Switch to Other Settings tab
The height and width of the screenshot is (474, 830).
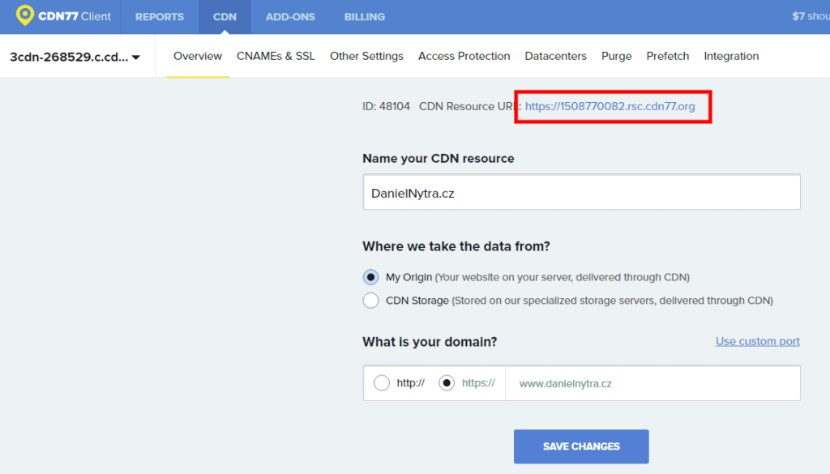pyautogui.click(x=366, y=56)
